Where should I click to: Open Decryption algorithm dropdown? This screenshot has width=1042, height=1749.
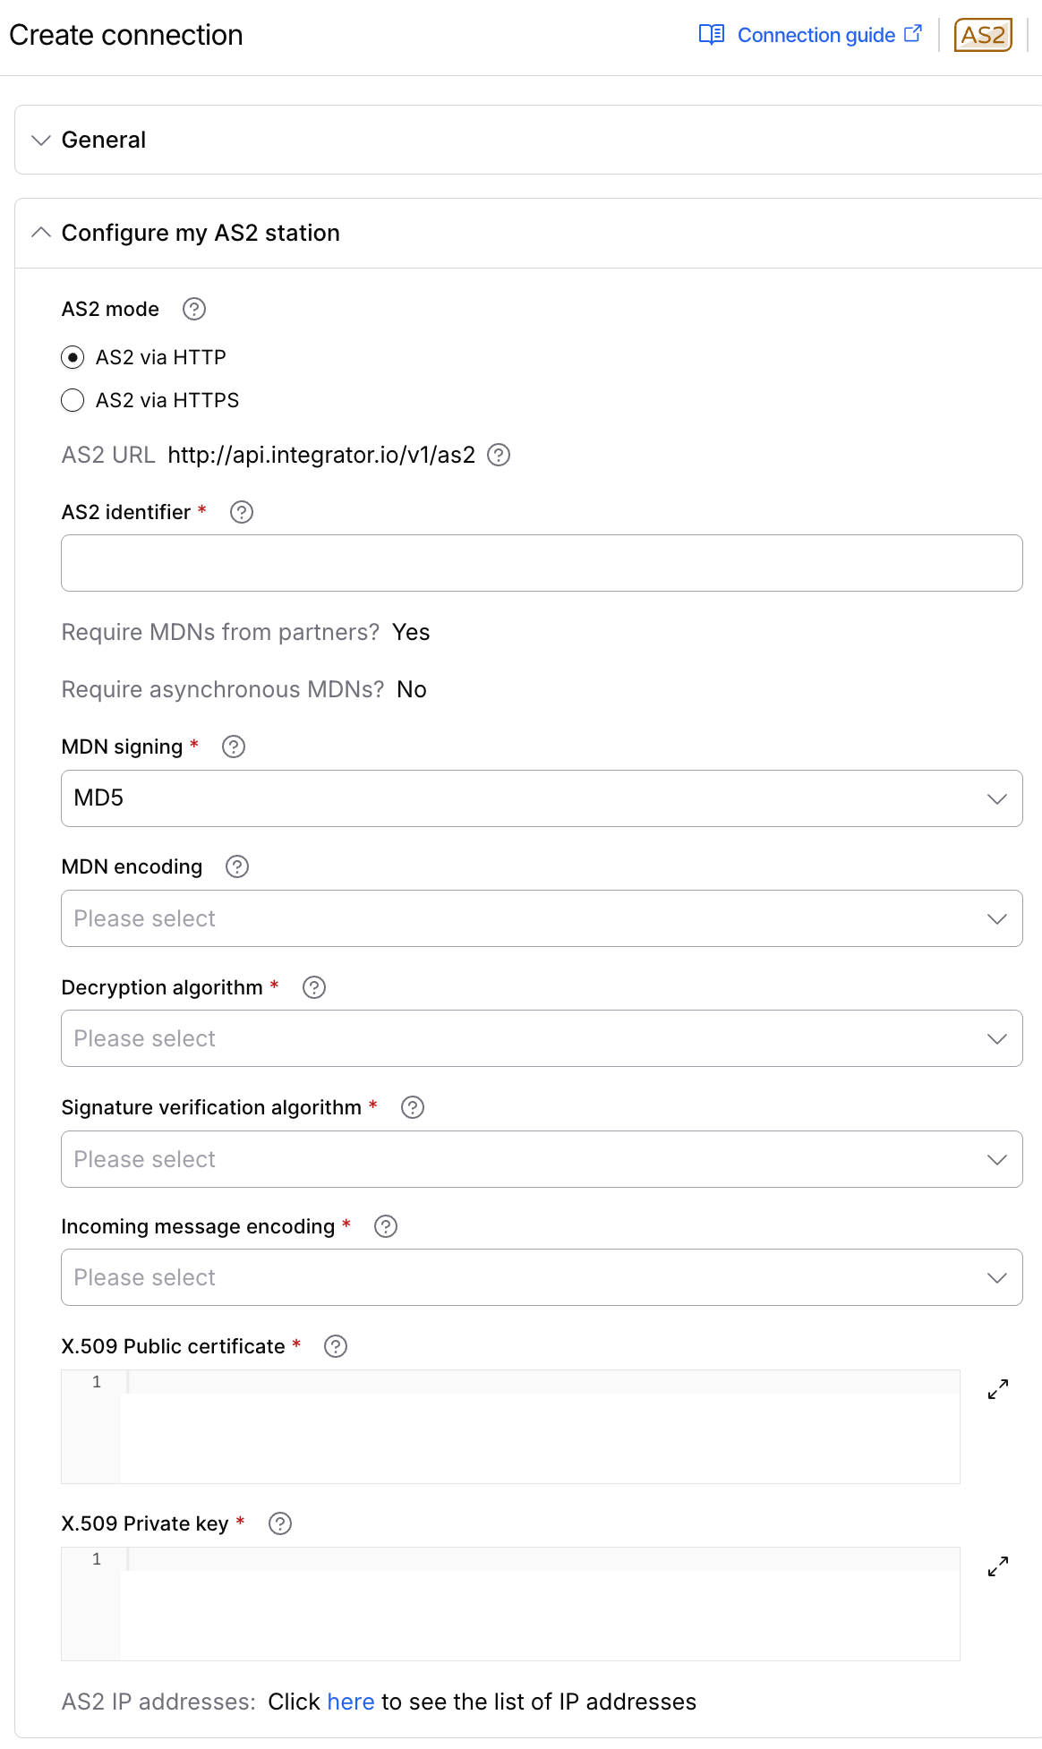tap(542, 1038)
